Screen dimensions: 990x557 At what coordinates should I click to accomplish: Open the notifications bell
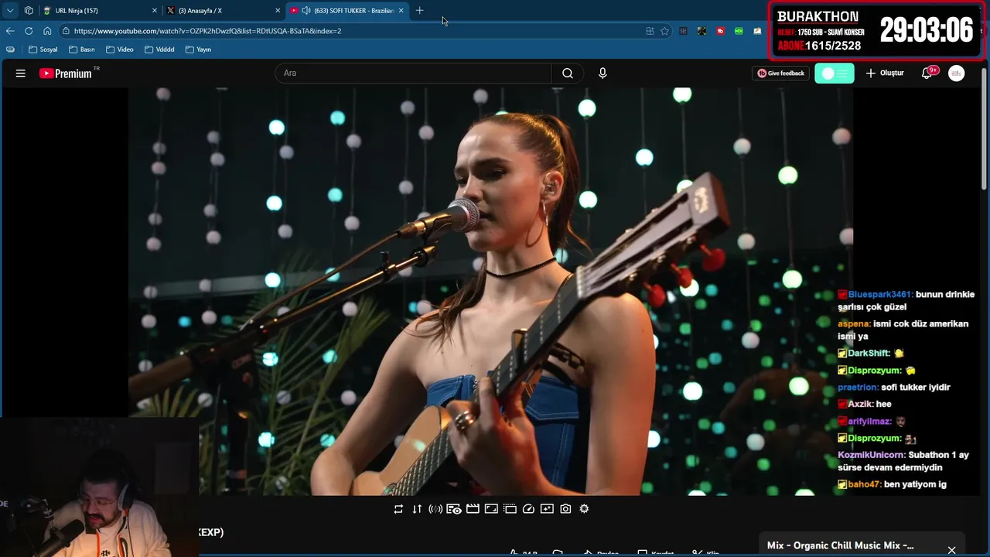coord(927,73)
